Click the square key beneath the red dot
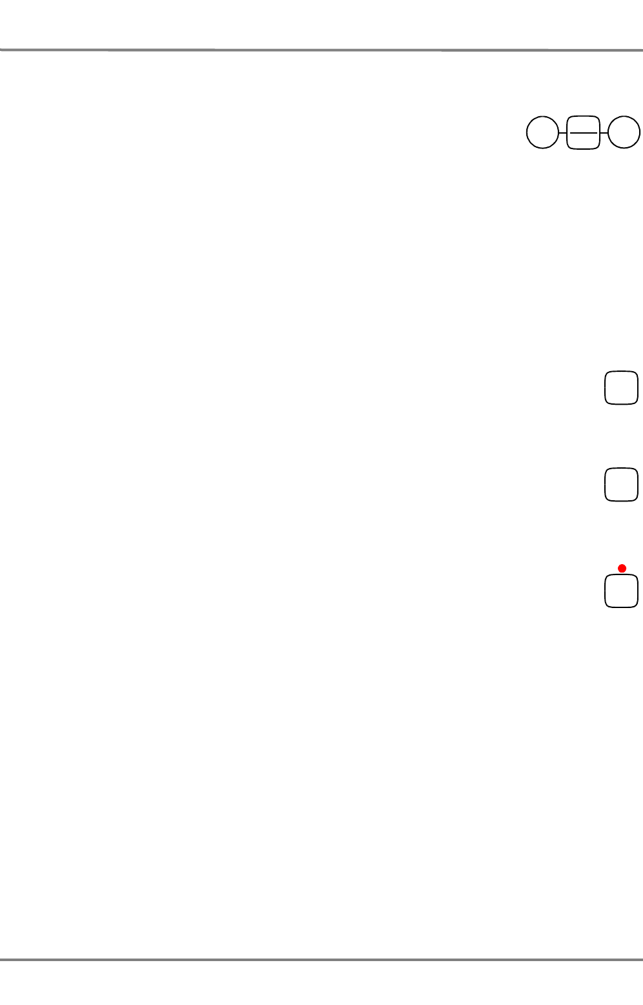 click(621, 591)
